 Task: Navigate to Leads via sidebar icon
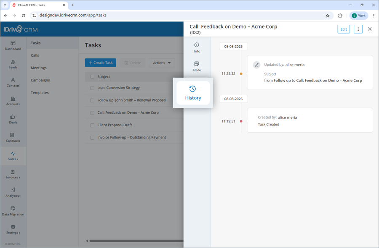tap(13, 64)
